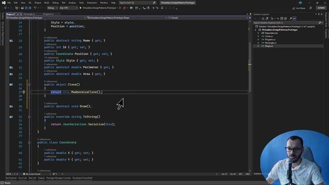Image resolution: width=329 pixels, height=185 pixels.
Task: Click the Hot Reload flame icon
Action: (124, 8)
